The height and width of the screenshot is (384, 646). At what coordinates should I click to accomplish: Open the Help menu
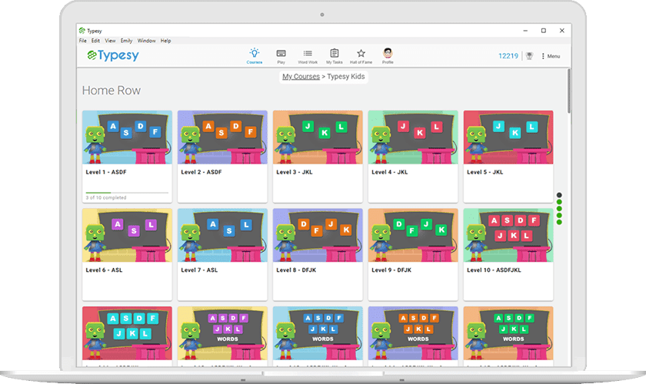[x=165, y=41]
